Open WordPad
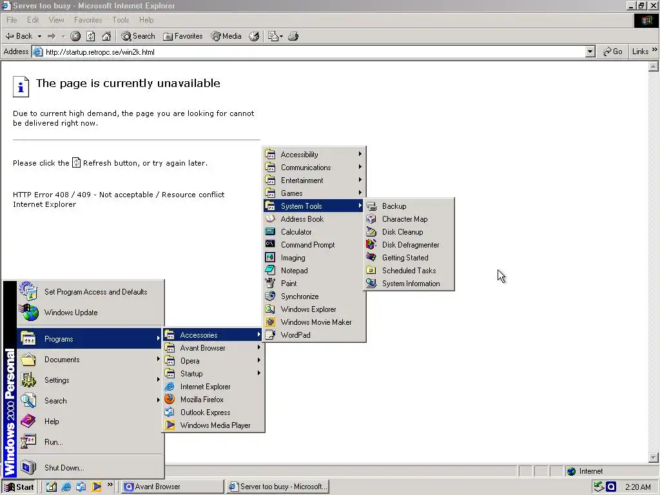660x495 pixels. 314,335
